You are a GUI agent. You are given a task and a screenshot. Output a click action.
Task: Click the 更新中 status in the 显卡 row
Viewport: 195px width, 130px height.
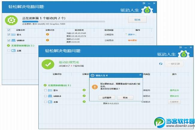[x=132, y=35]
